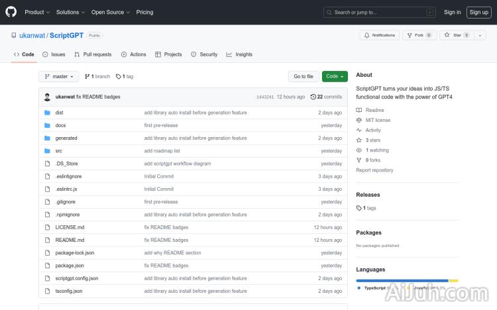Screen dimensions: 497x310
Task: Click the dist folder icon
Action: (x=47, y=113)
